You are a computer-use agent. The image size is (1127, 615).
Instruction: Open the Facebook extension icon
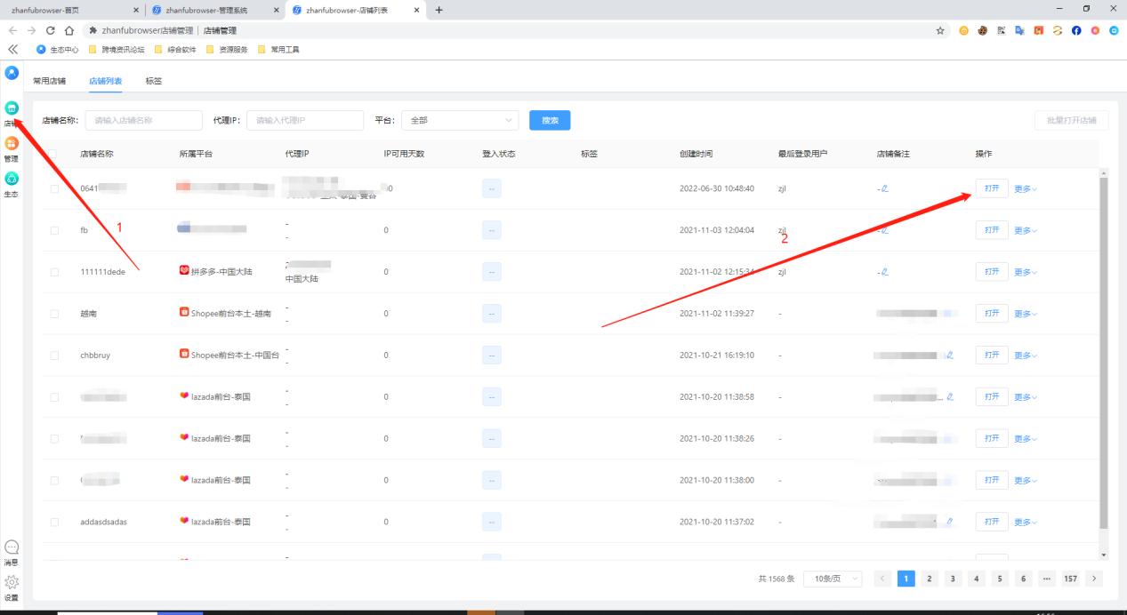[x=1077, y=31]
